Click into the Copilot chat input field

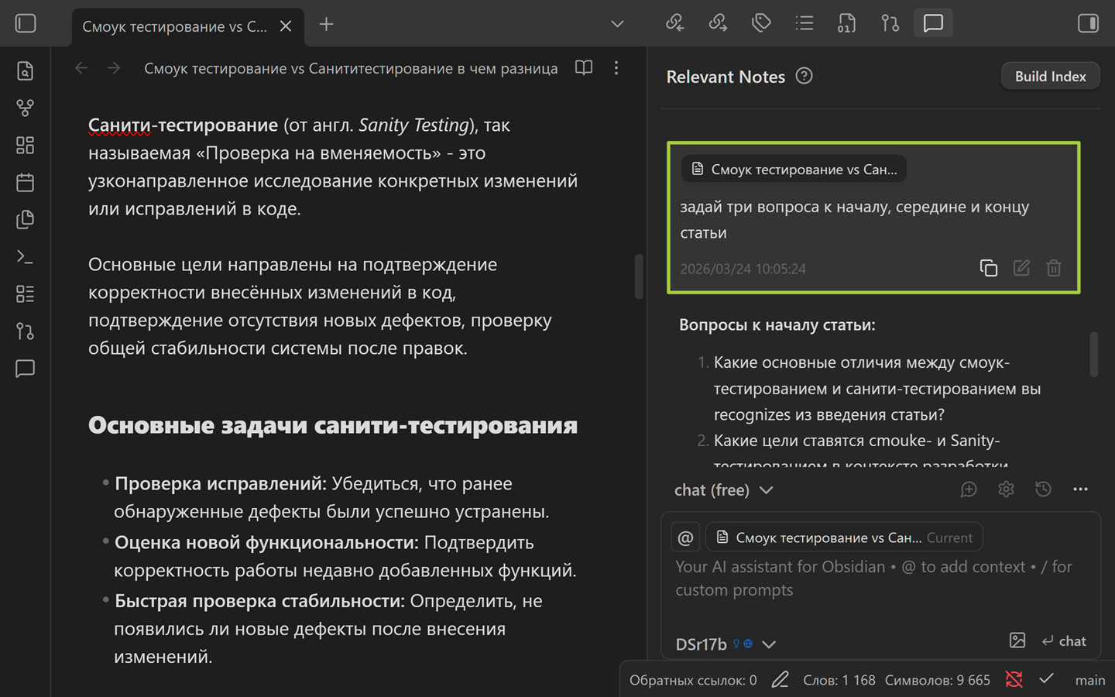coord(880,579)
